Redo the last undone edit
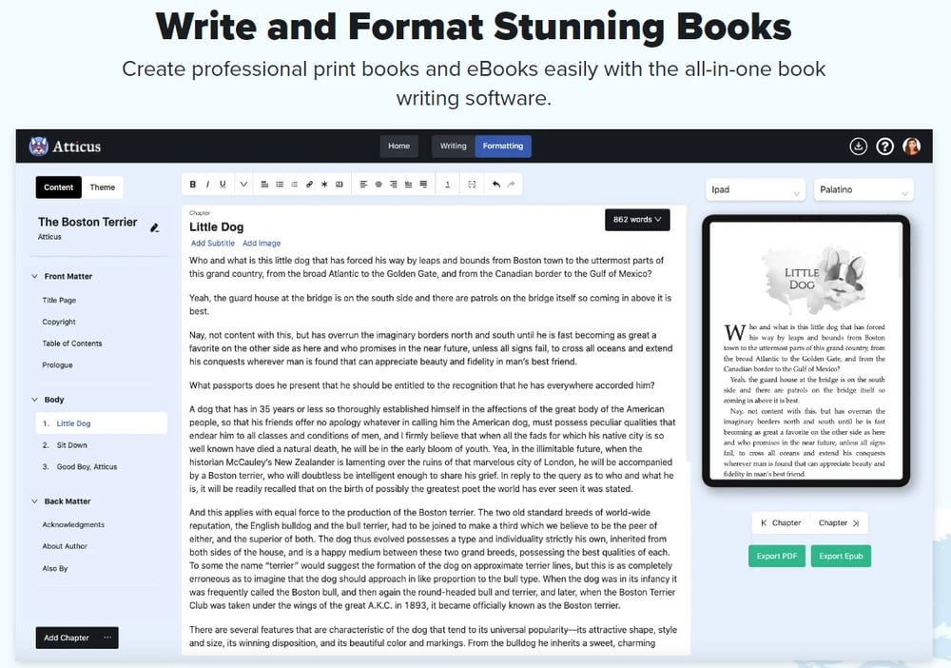951x668 pixels. [512, 185]
